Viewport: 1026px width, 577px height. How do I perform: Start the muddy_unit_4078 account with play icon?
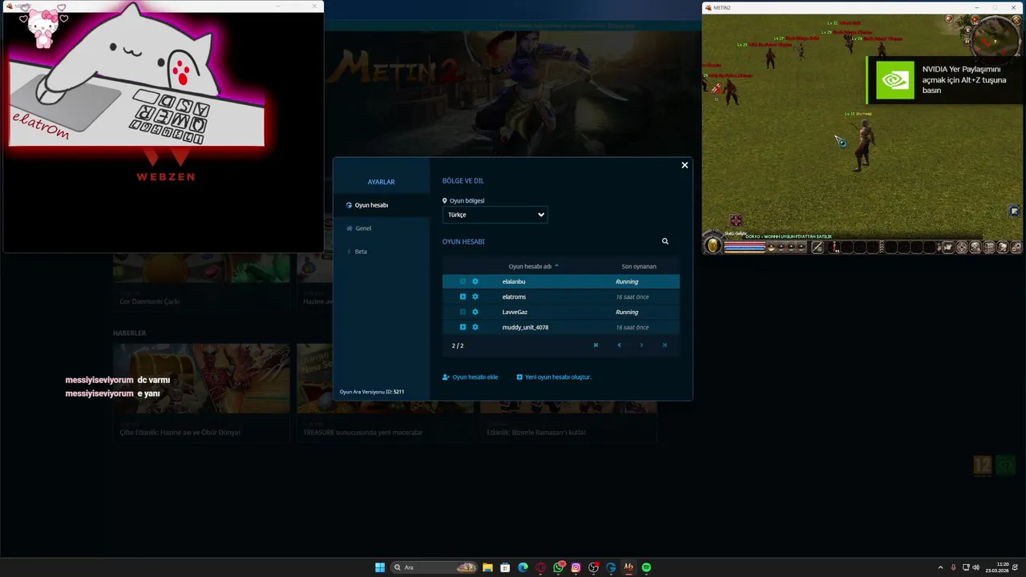click(463, 327)
